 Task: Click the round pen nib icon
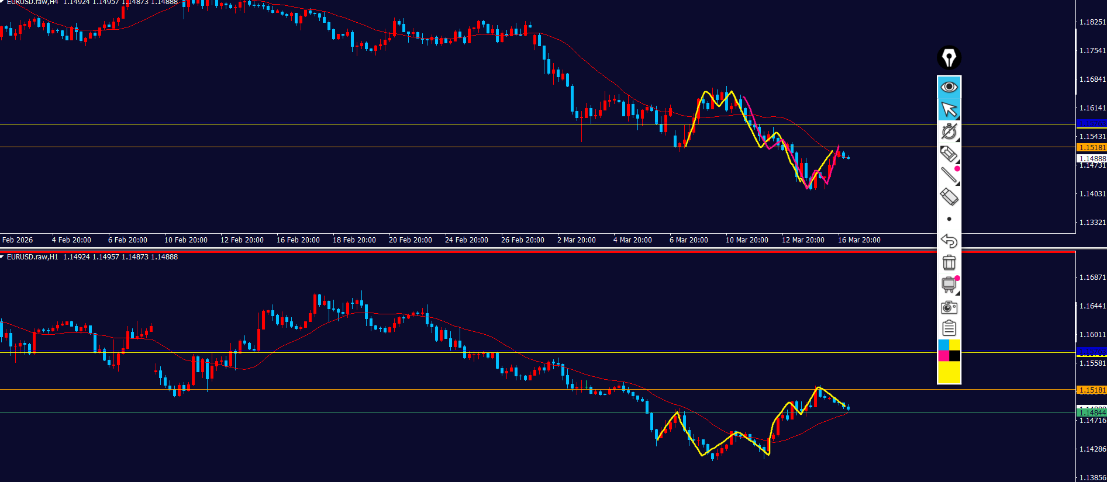pos(949,58)
